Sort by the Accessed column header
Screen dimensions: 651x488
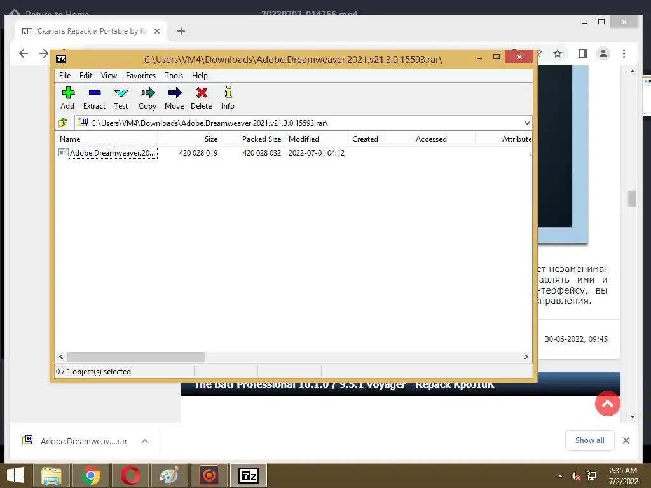(x=443, y=139)
